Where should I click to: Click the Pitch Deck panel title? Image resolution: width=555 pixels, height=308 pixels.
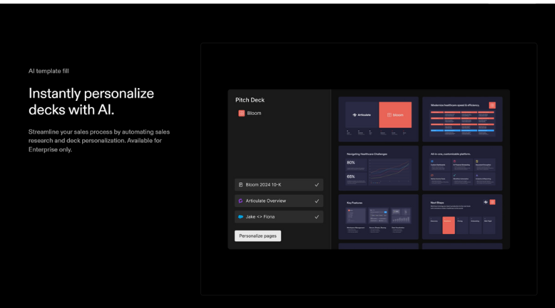point(250,100)
